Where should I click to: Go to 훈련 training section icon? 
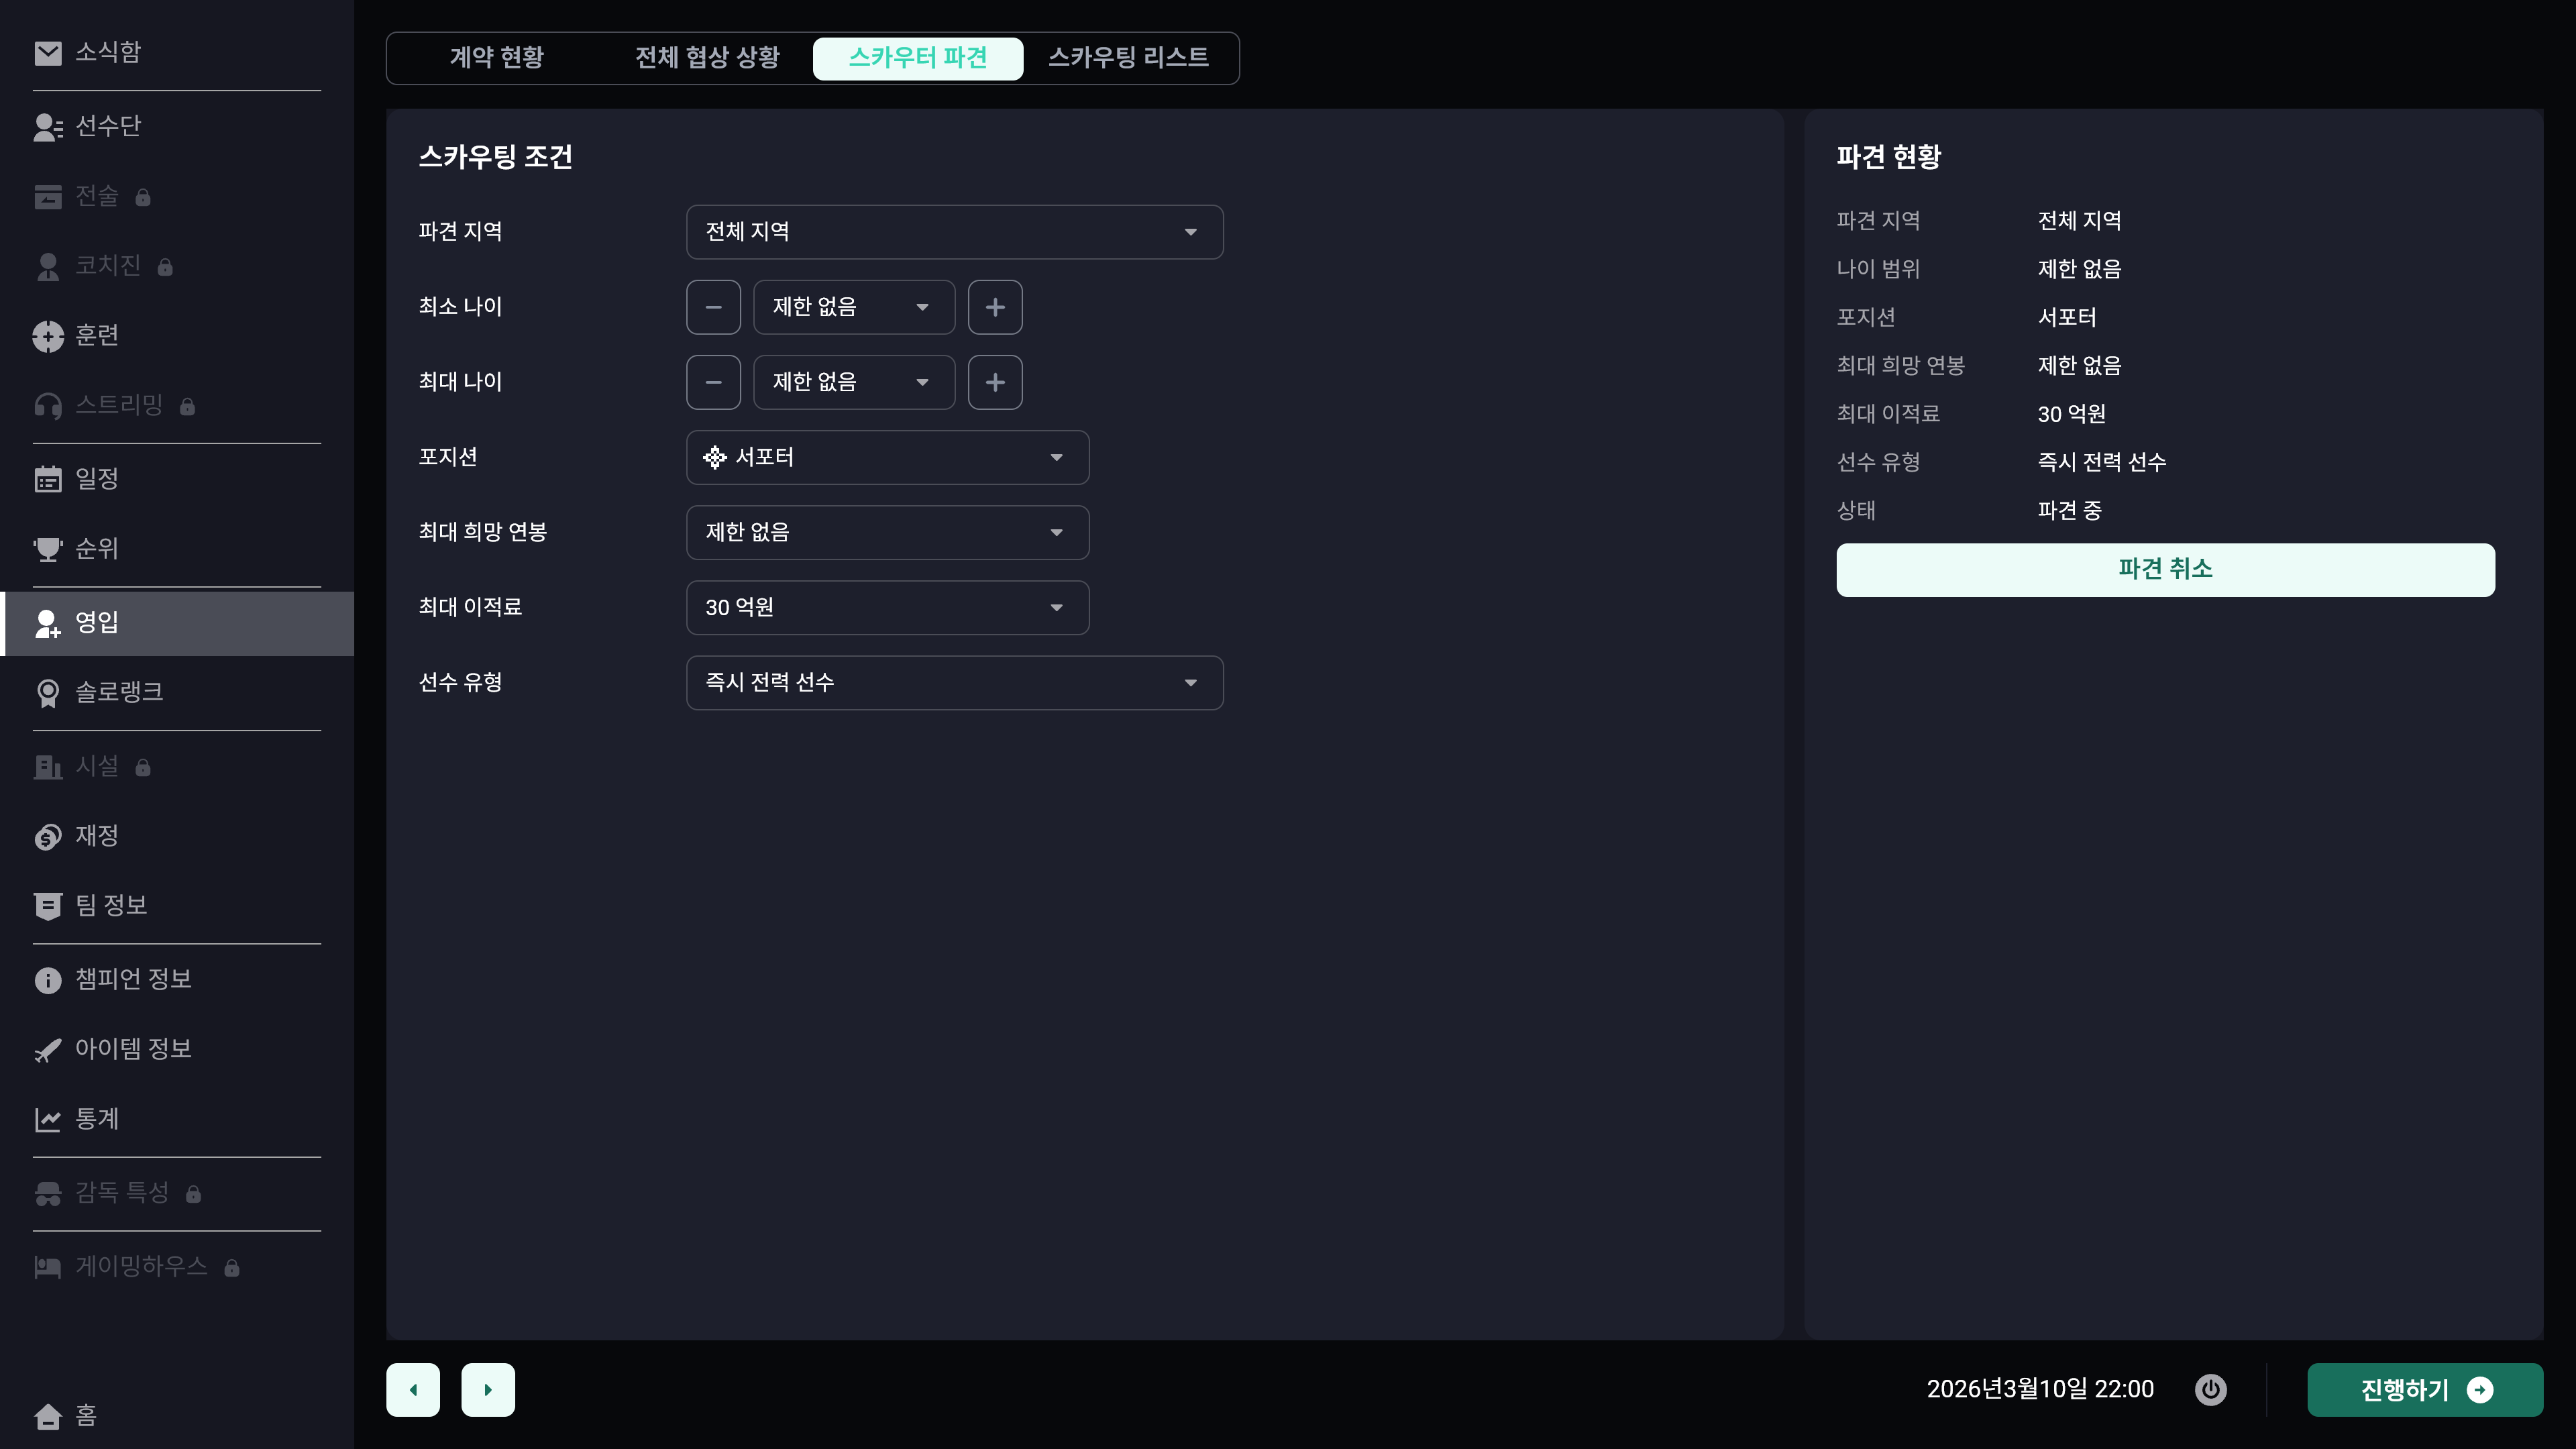tap(47, 336)
